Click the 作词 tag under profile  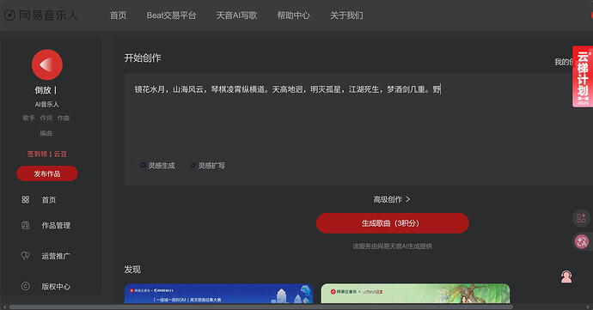(46, 118)
